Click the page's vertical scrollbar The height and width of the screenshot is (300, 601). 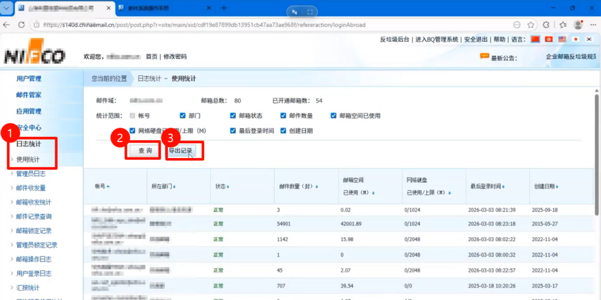tap(597, 147)
